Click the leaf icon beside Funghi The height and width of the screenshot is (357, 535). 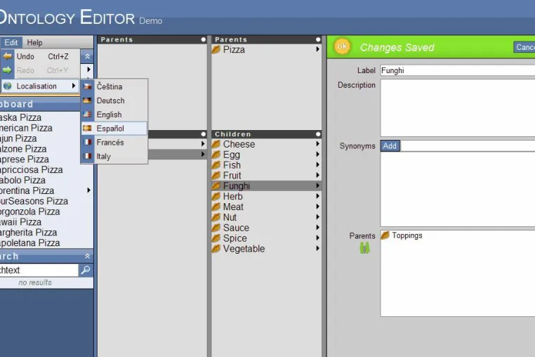pyautogui.click(x=216, y=186)
